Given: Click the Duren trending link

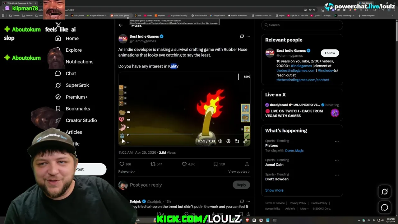Looking at the screenshot, I should click(x=289, y=151).
